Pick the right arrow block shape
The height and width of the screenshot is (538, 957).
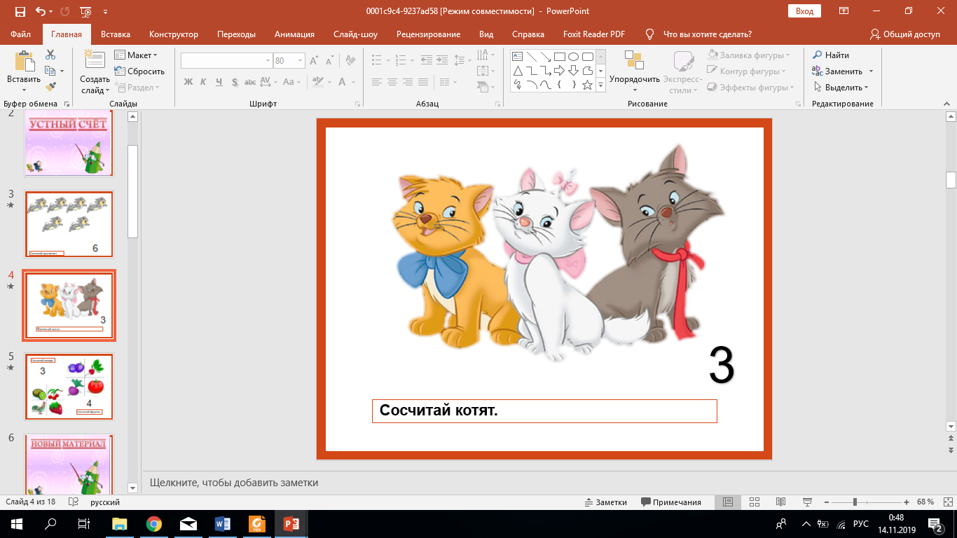tap(559, 71)
